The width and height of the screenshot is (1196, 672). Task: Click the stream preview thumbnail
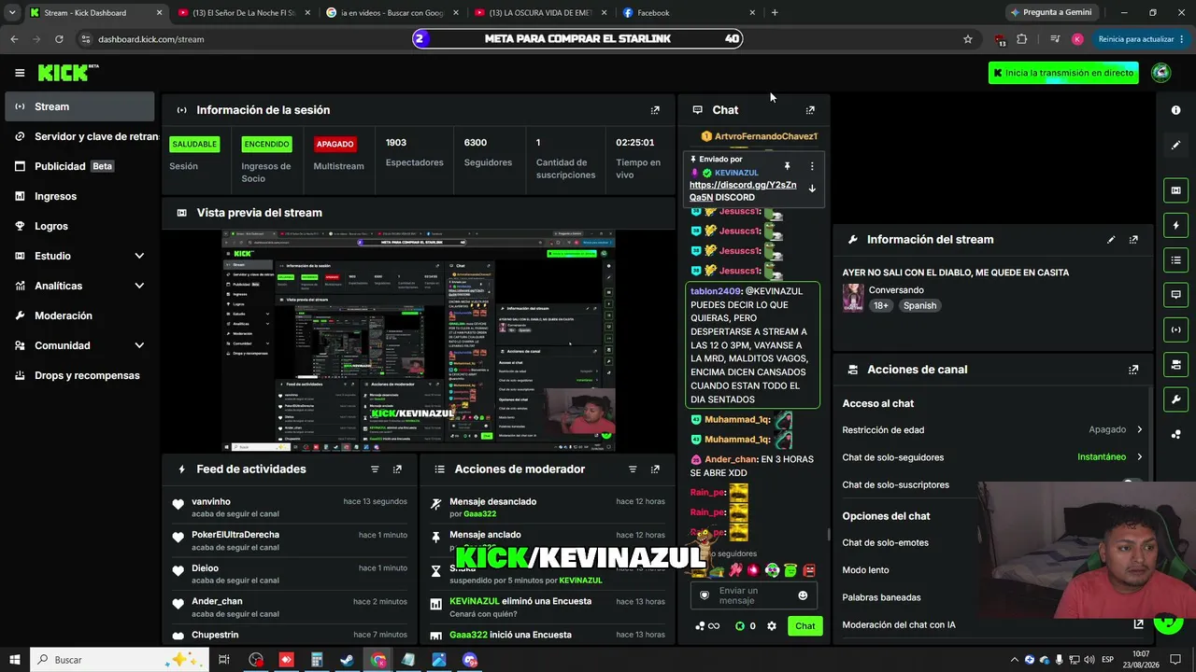[418, 340]
